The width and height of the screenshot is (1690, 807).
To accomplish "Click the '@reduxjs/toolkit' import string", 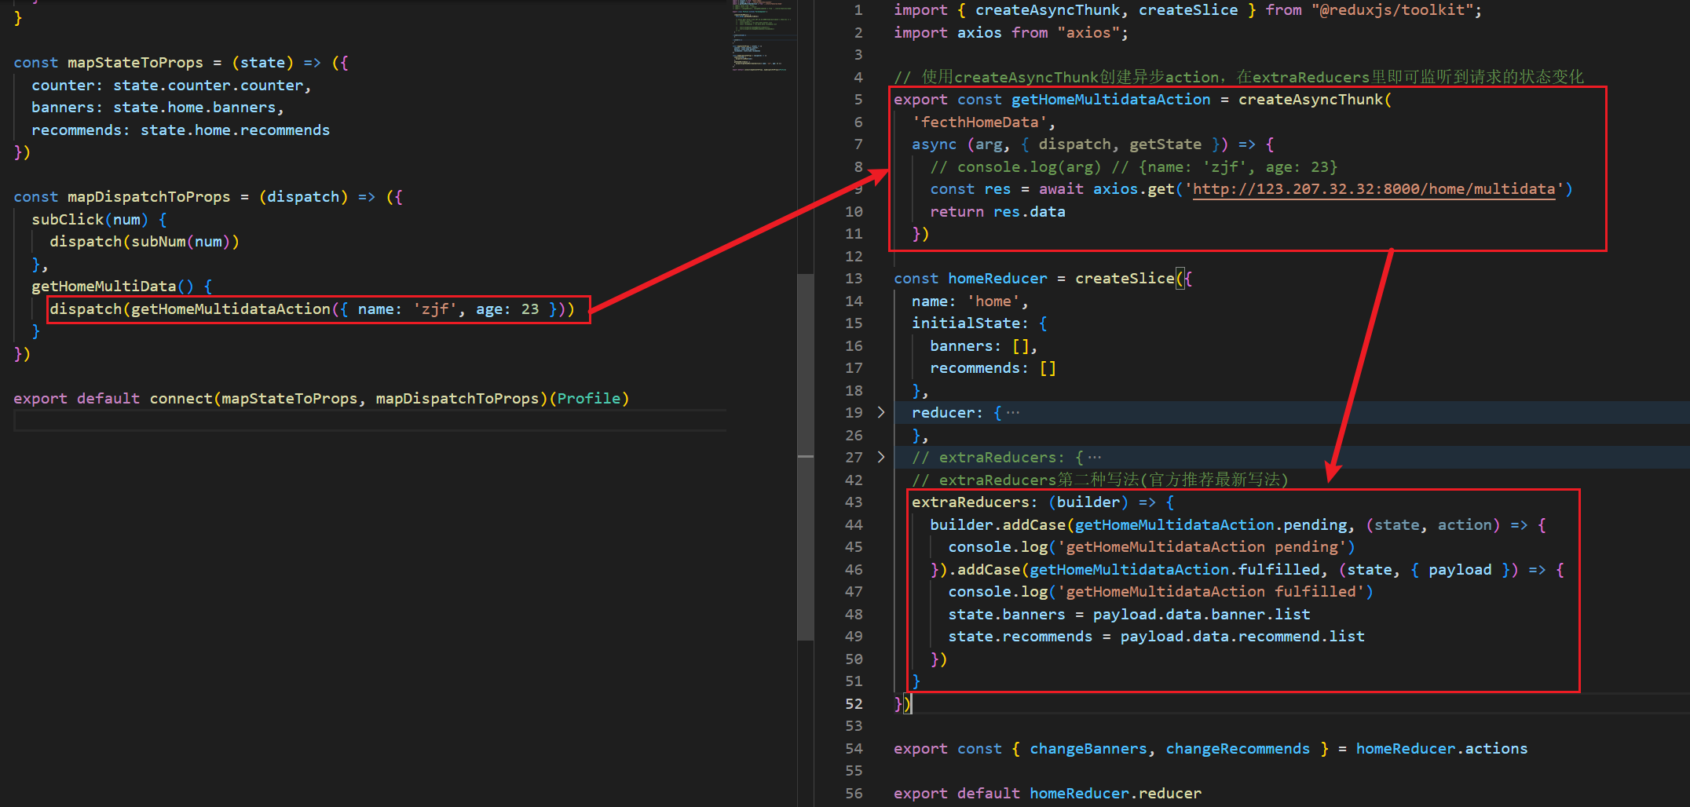I will 1392,10.
